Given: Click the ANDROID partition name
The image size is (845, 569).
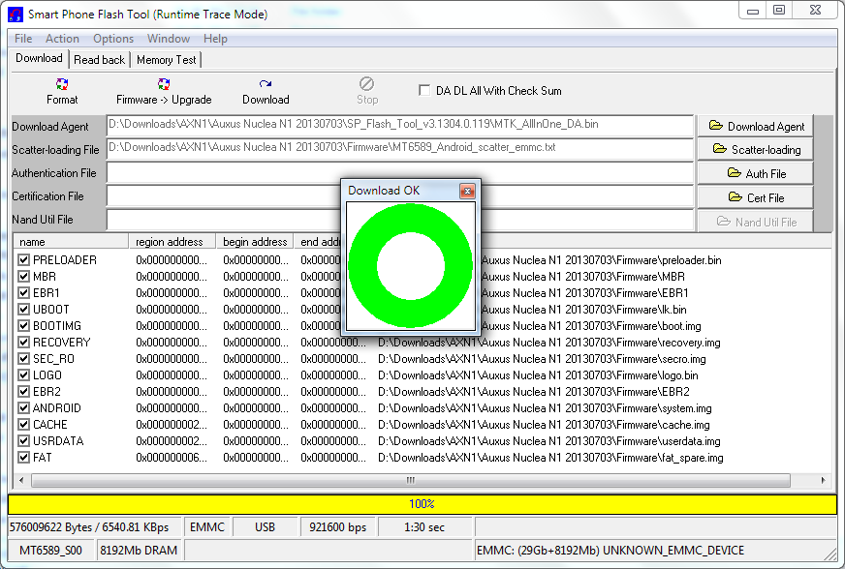Looking at the screenshot, I should coord(56,408).
